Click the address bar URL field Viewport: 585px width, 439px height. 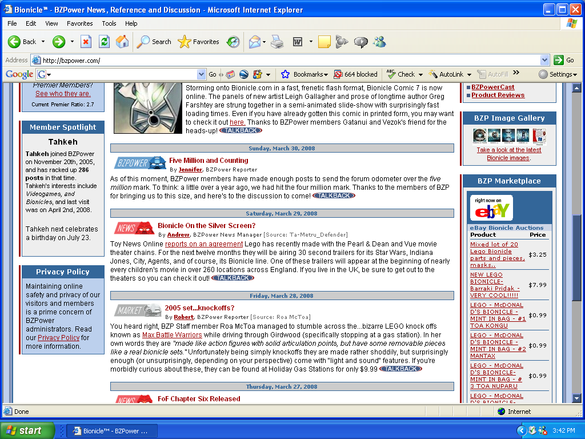(290, 60)
